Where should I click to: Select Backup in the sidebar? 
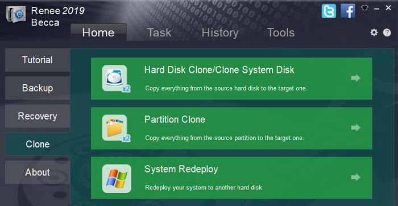(38, 88)
